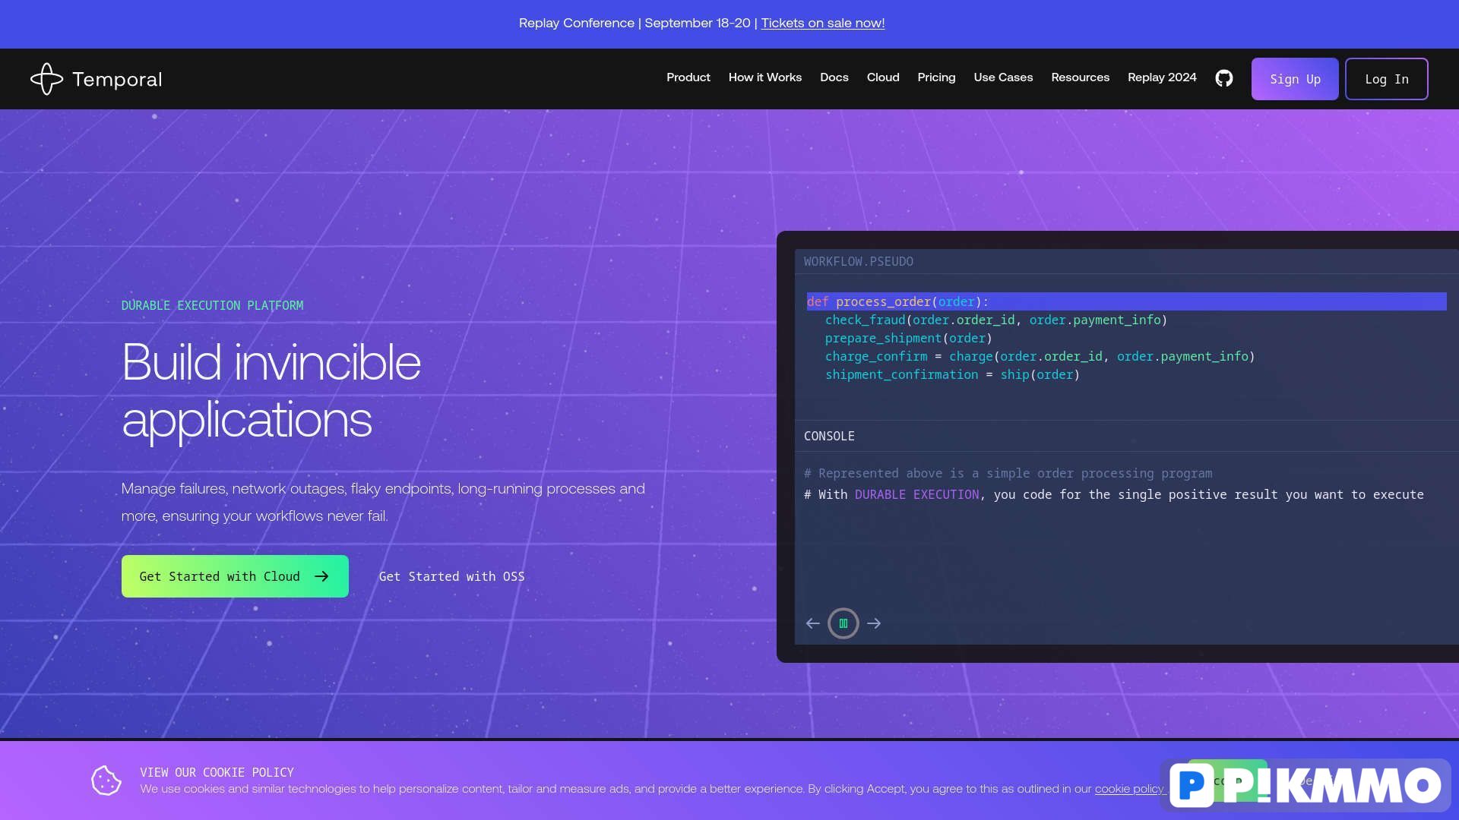Open the cookie policy link
The image size is (1459, 820).
point(1128,789)
